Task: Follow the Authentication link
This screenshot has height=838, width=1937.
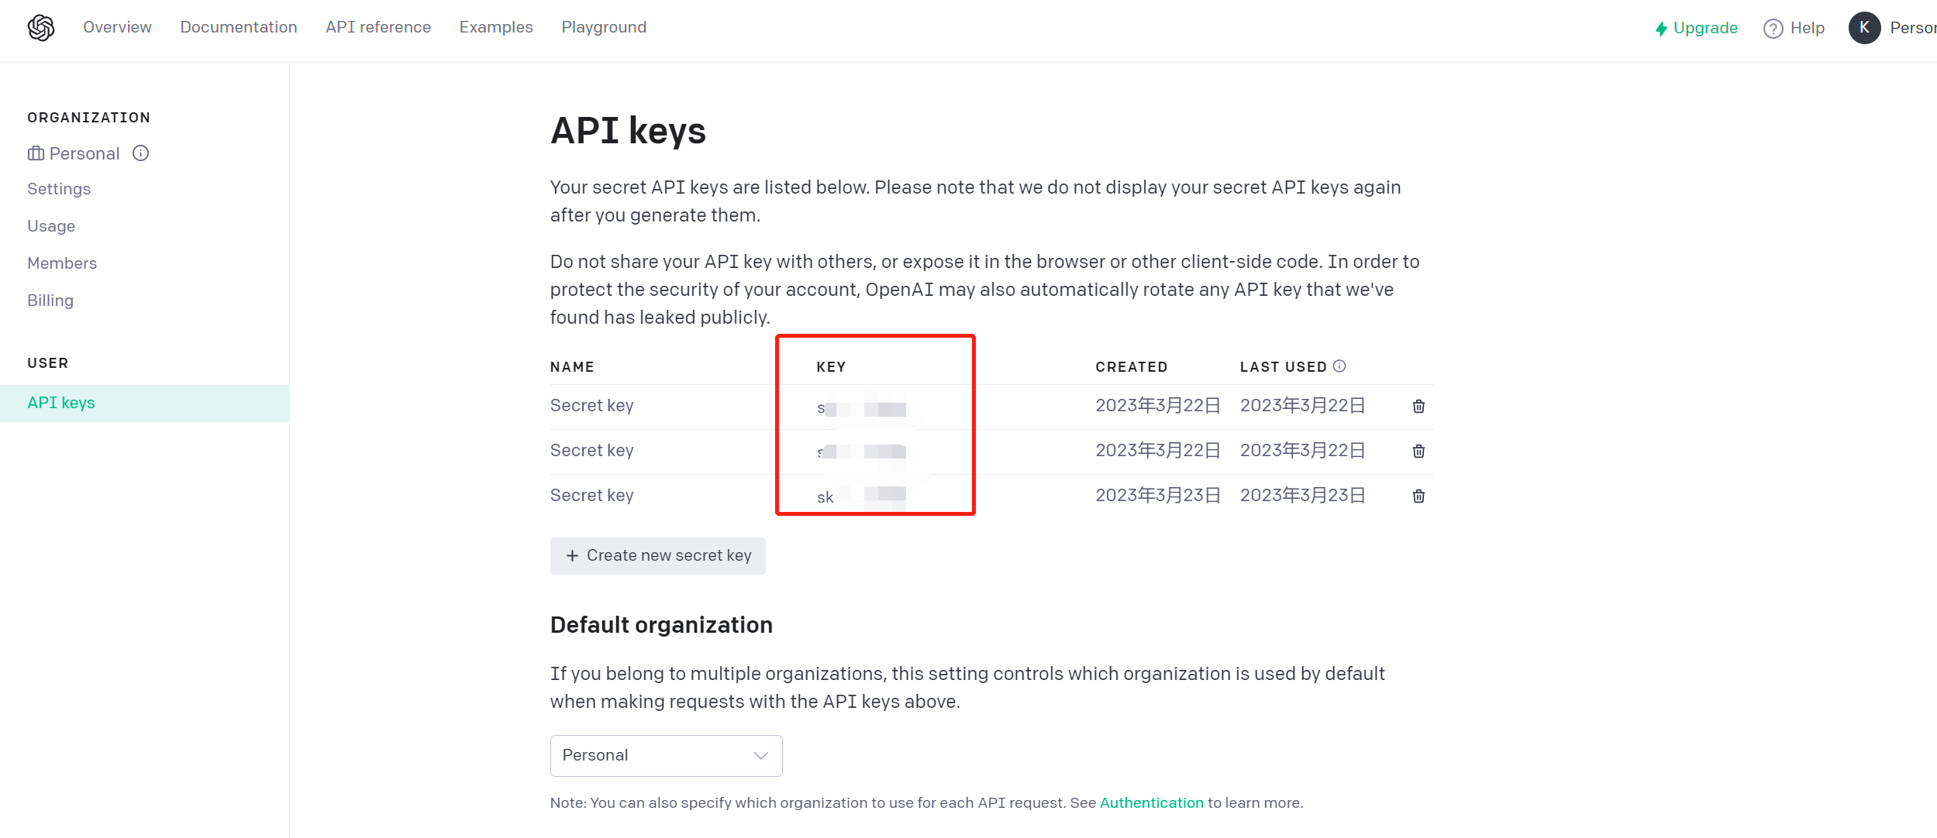Action: [x=1151, y=802]
